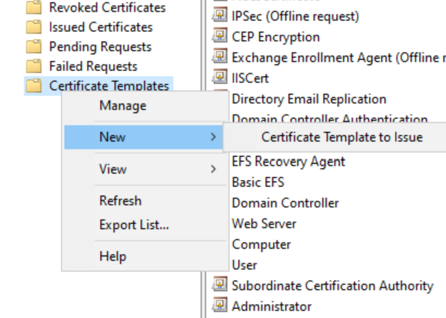The height and width of the screenshot is (318, 446).
Task: Open the New submenu entry
Action: click(x=143, y=137)
